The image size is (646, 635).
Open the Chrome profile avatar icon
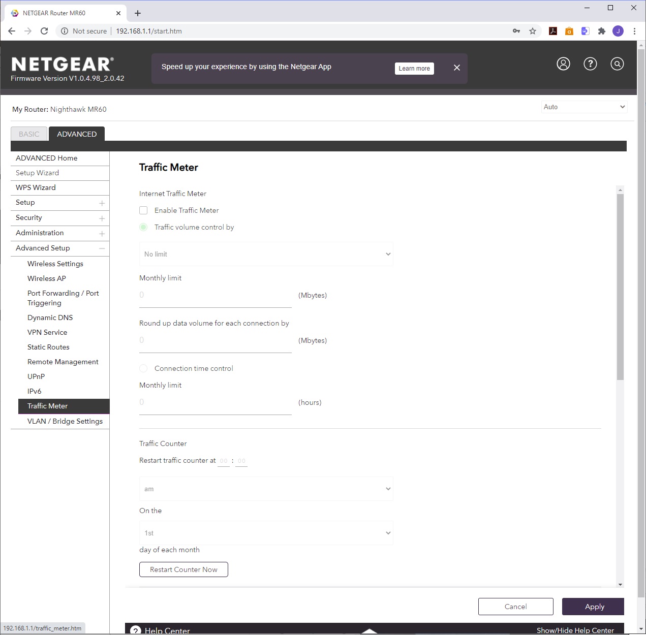click(618, 30)
